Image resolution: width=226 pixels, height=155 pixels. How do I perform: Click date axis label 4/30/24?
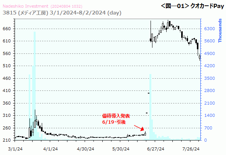click(x=85, y=149)
